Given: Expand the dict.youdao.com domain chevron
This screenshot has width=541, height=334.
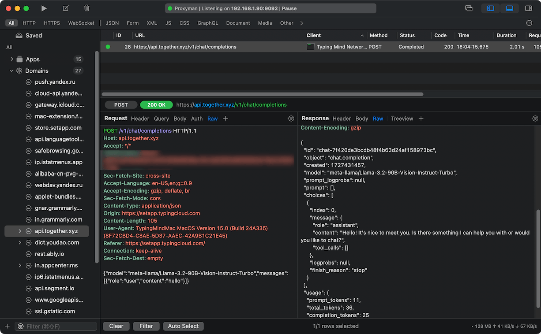Looking at the screenshot, I should (20, 242).
